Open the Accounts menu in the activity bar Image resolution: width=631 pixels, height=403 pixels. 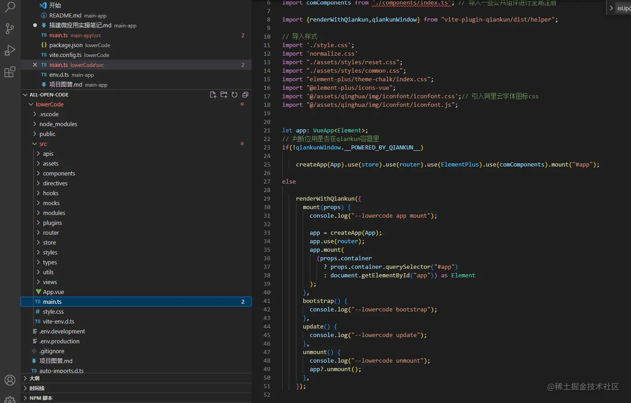point(10,380)
